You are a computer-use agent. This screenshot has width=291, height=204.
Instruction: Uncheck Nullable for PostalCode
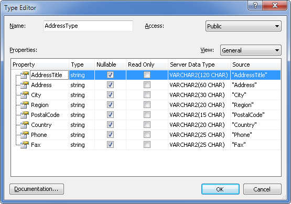[x=110, y=115]
